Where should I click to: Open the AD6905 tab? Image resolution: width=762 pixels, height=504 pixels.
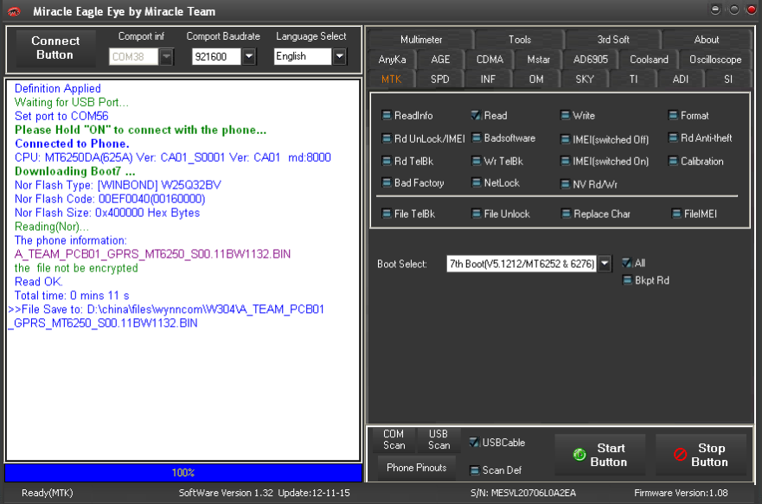pos(591,60)
